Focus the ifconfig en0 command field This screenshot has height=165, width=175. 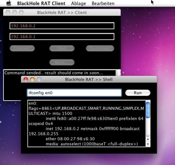(74, 93)
